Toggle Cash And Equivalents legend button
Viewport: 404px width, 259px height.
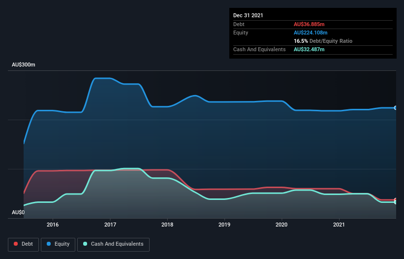pyautogui.click(x=113, y=244)
